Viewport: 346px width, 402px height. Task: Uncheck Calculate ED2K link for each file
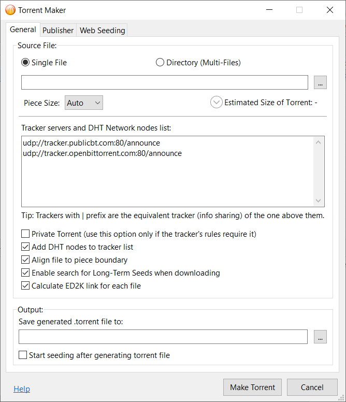(25, 286)
